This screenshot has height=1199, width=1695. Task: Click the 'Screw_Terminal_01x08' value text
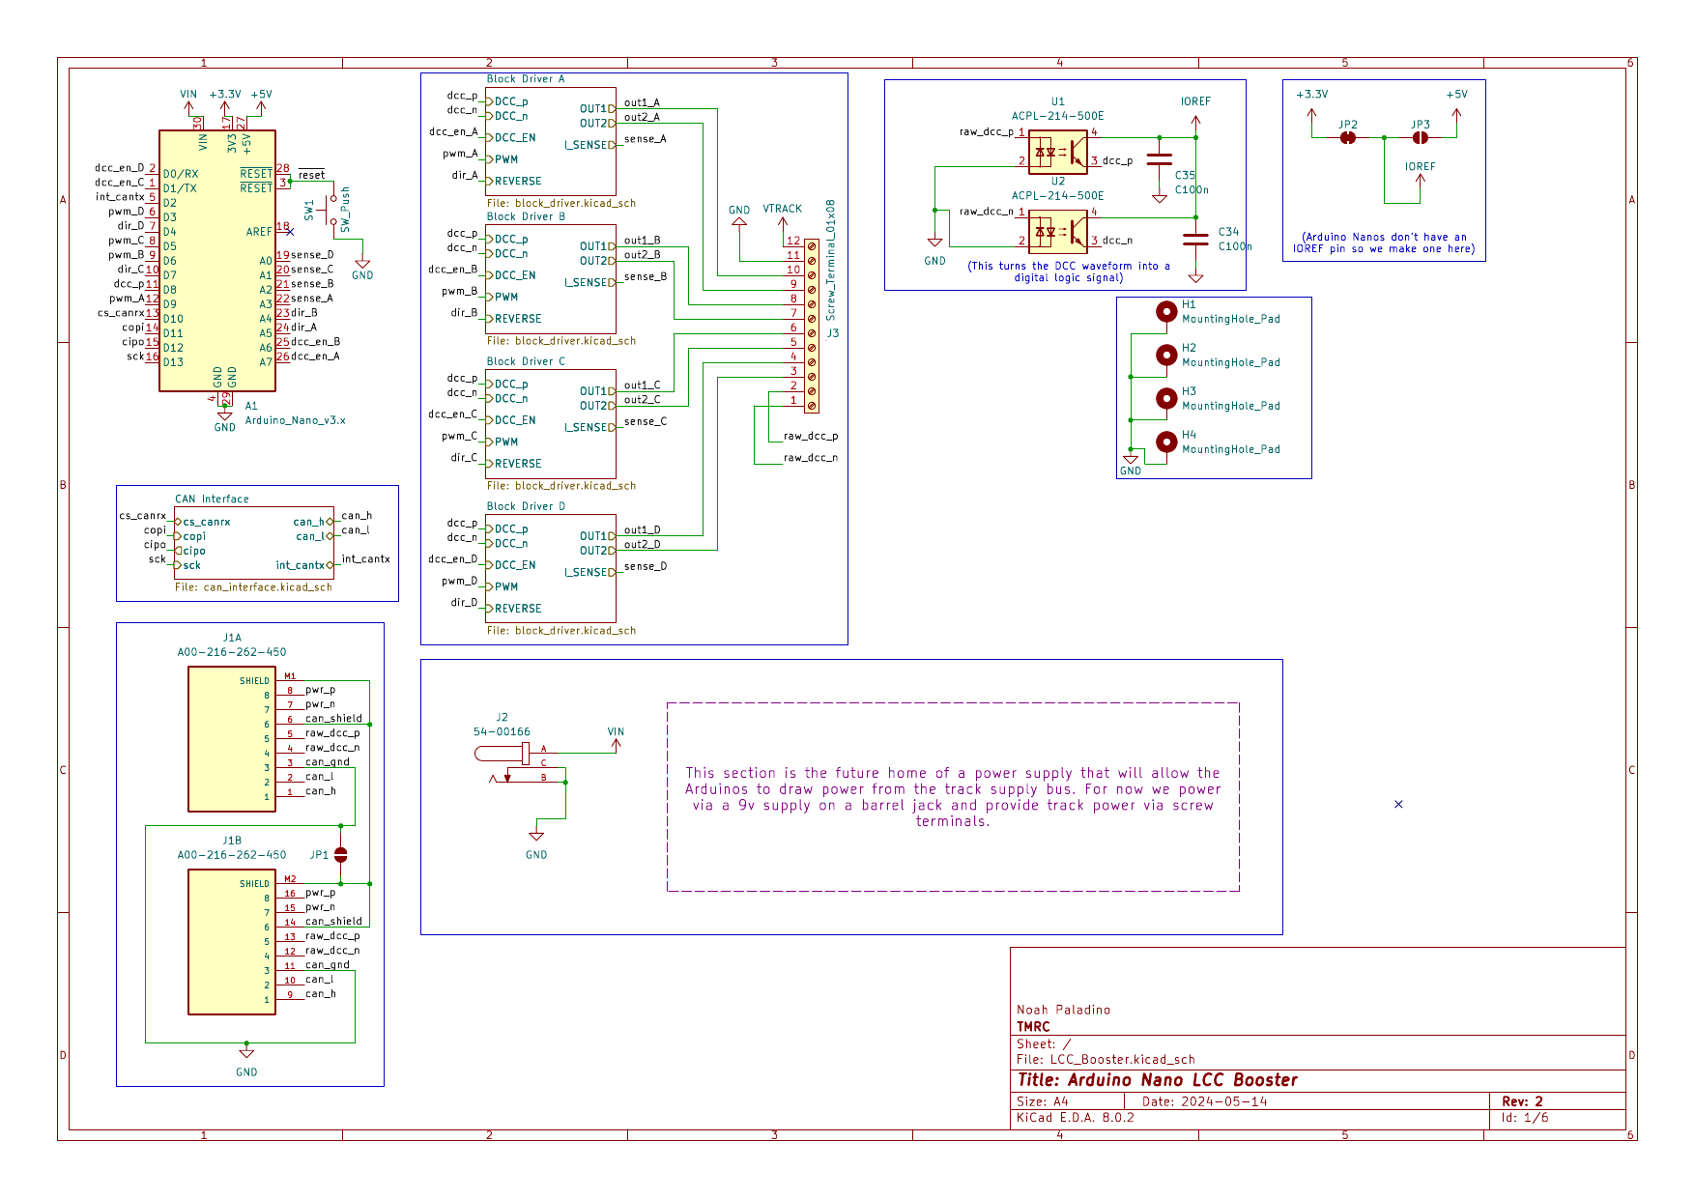830,261
